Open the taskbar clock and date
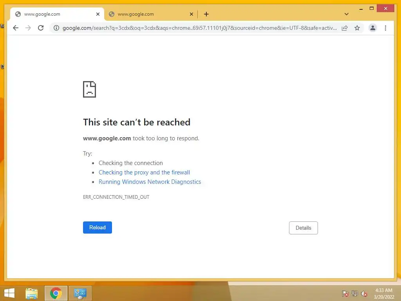 click(384, 294)
